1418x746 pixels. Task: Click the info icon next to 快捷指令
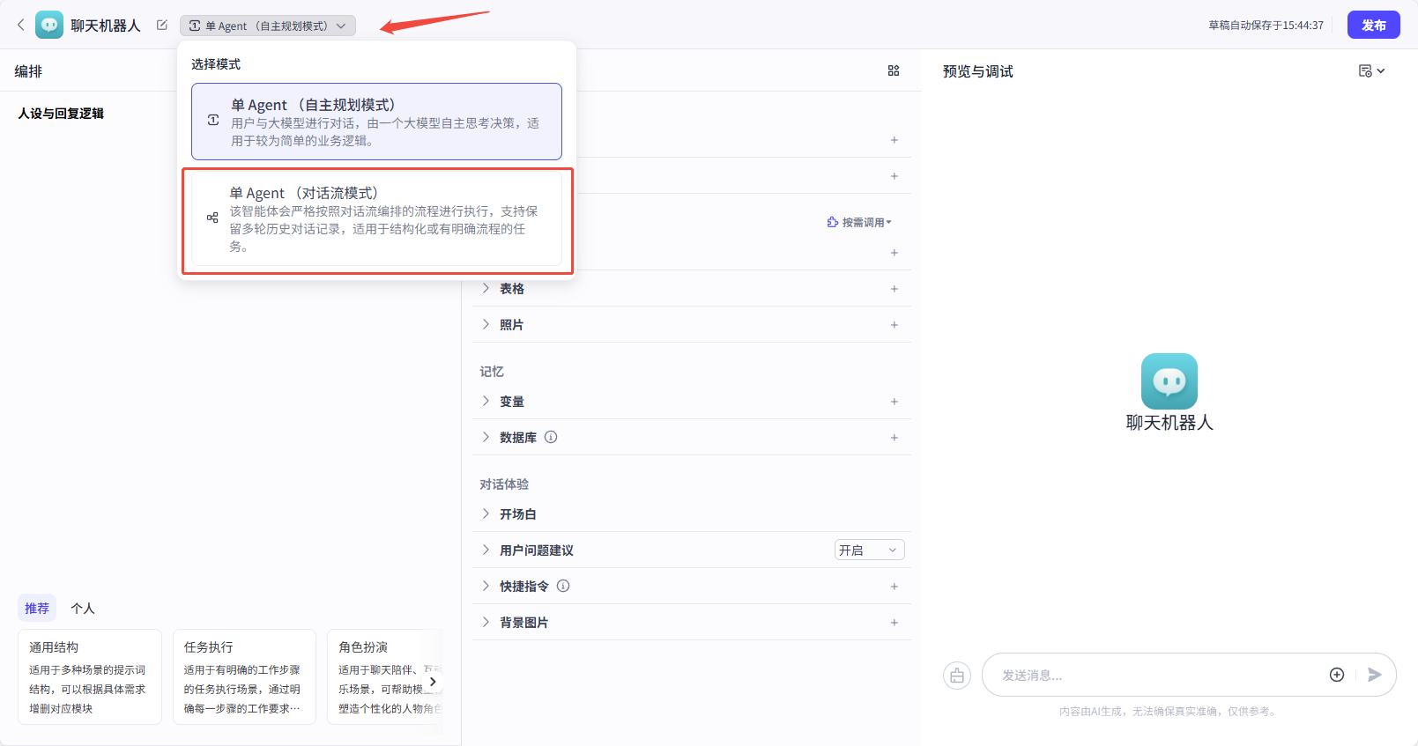tap(563, 586)
